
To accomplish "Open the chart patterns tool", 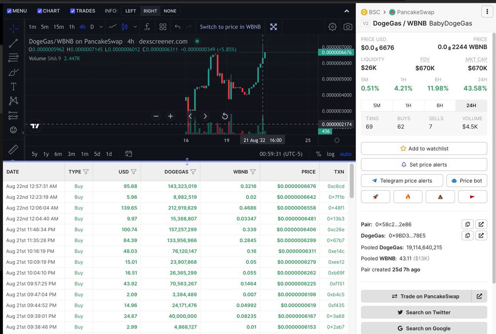I will [13, 101].
